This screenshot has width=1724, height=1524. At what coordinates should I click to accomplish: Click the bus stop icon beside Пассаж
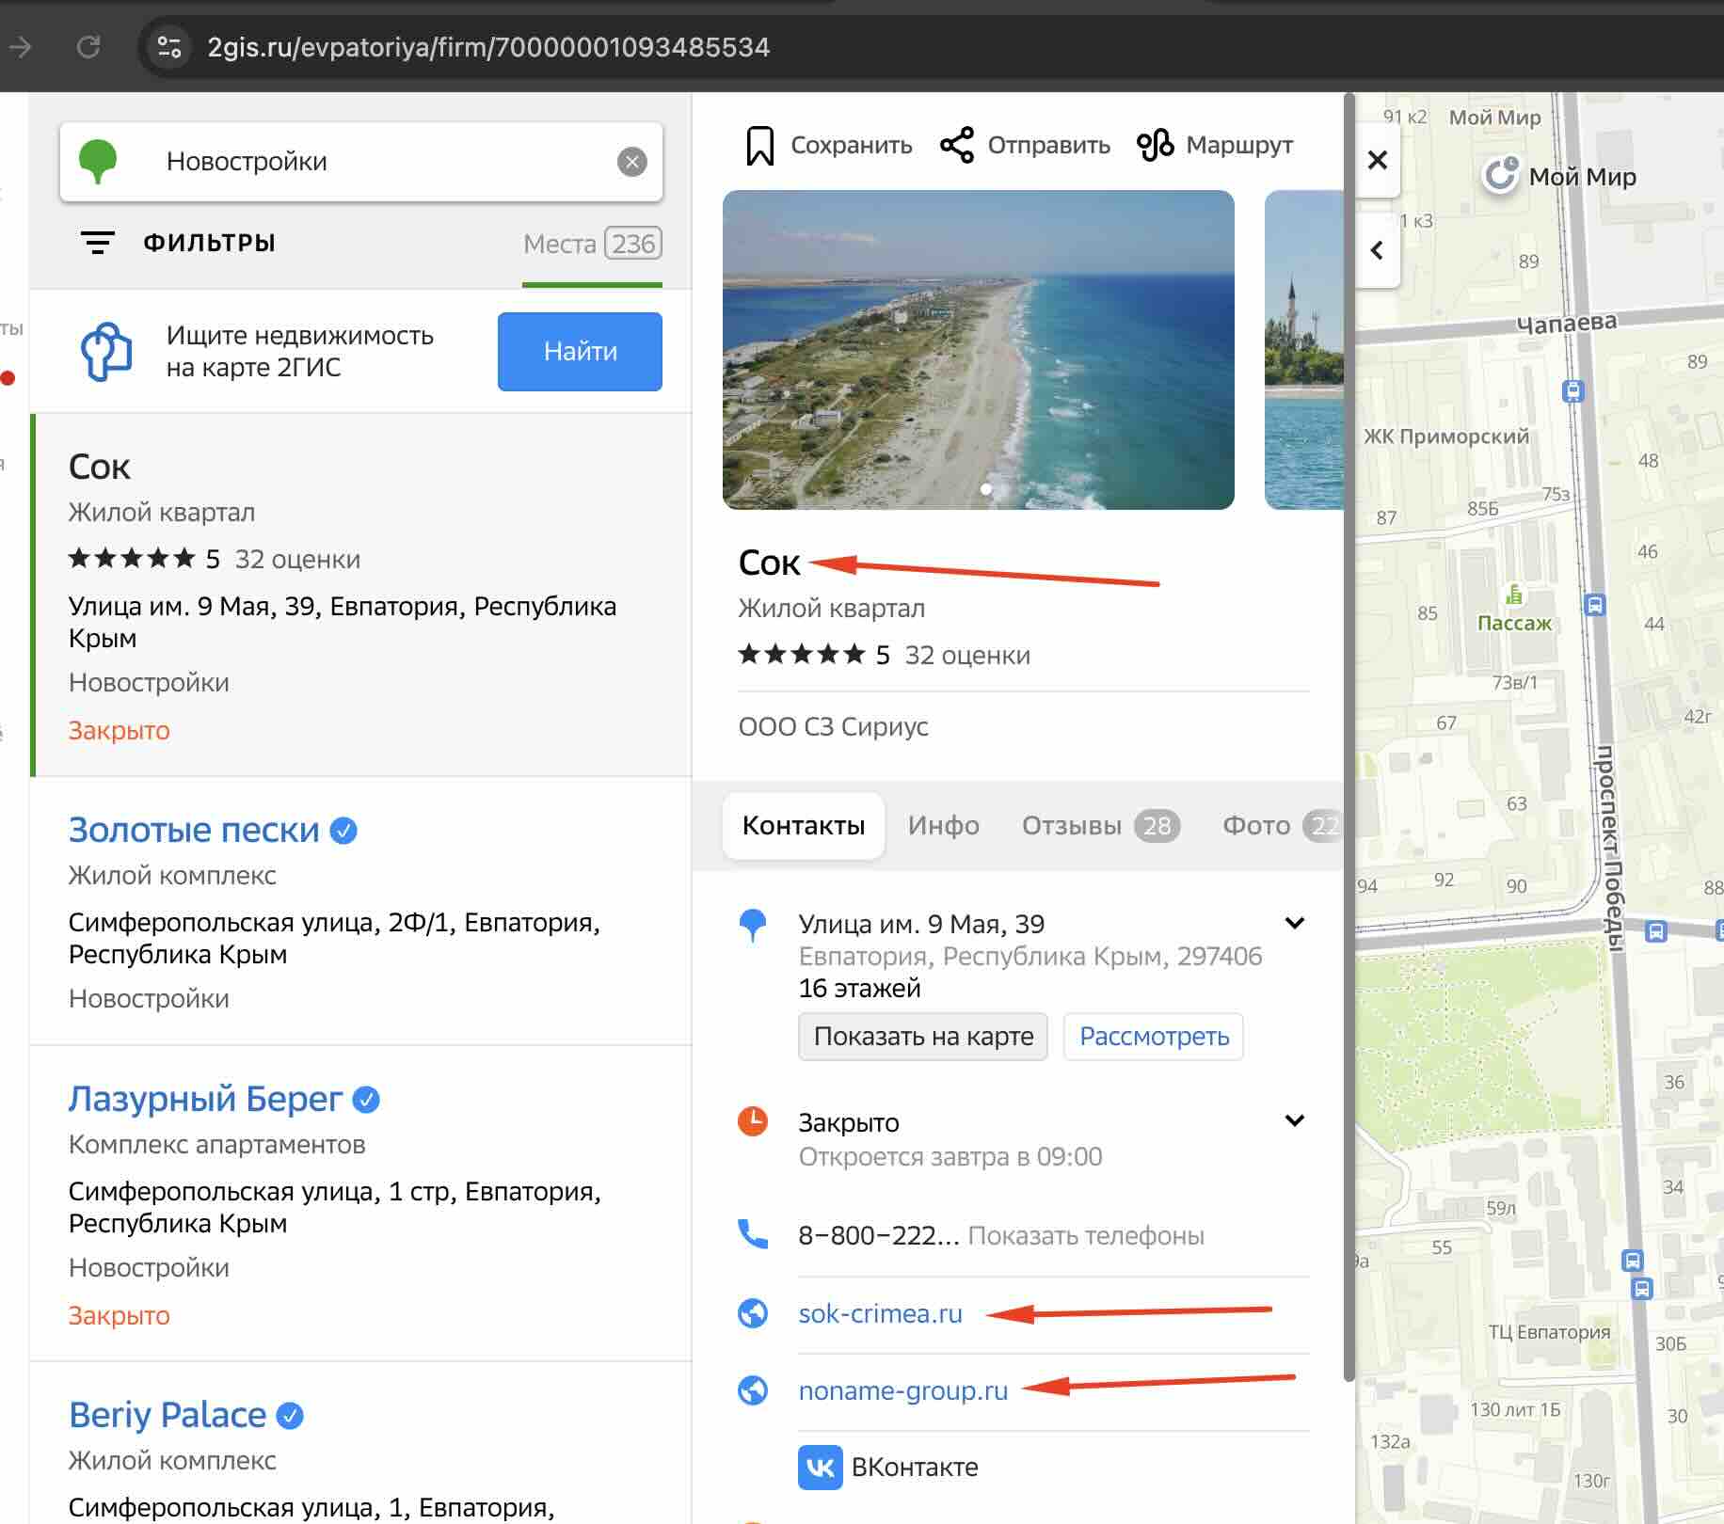click(1595, 605)
